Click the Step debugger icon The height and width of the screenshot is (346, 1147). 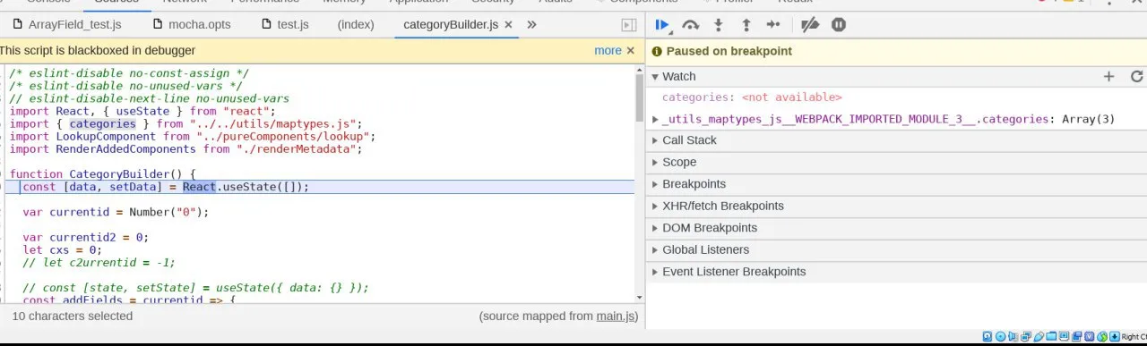(773, 25)
